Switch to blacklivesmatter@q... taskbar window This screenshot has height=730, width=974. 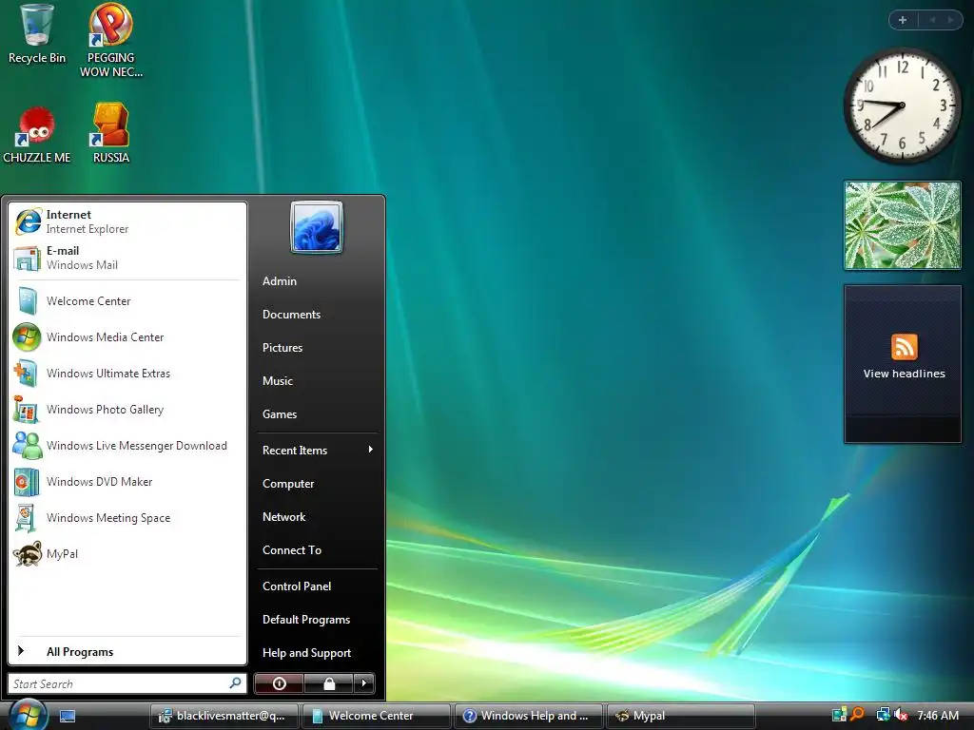tap(224, 716)
